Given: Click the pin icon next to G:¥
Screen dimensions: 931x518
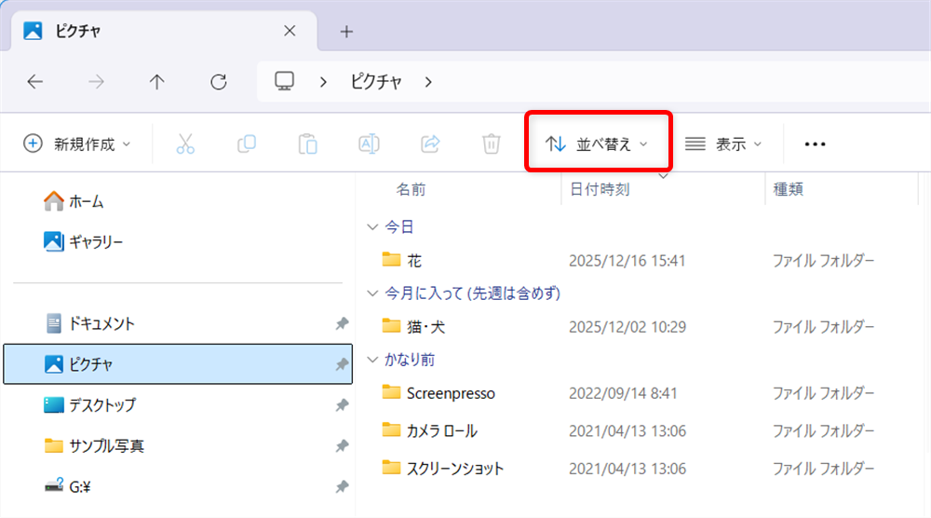Looking at the screenshot, I should [x=342, y=487].
